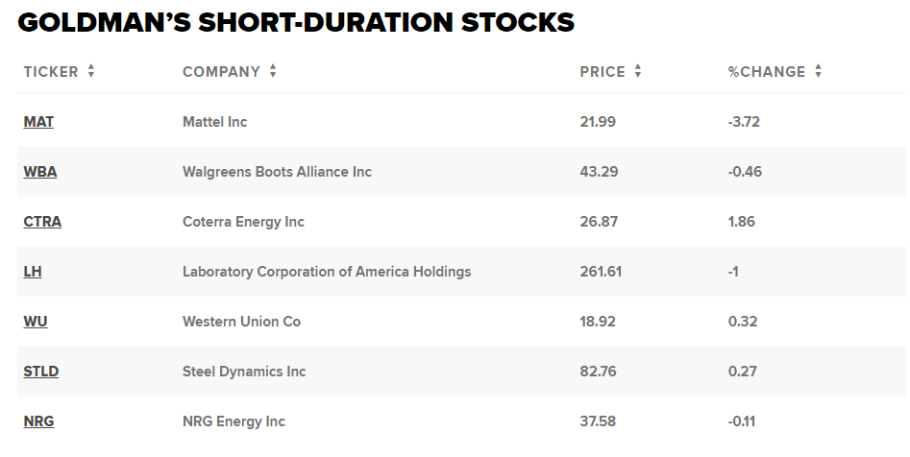
Task: Click the sort arrows beside Company
Action: [273, 71]
